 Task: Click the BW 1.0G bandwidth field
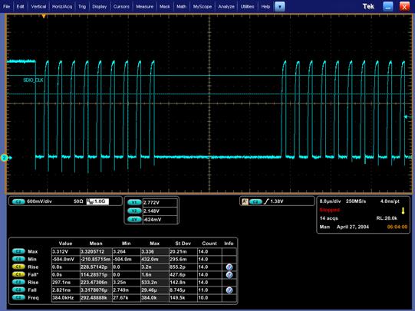(x=97, y=201)
